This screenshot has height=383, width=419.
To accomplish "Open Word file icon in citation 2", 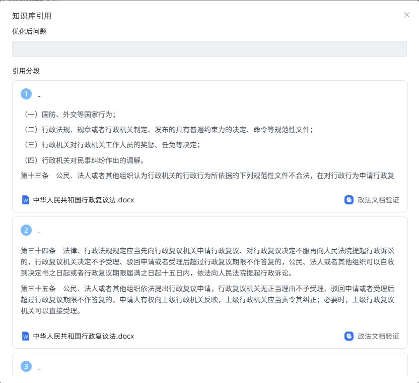I will click(26, 336).
